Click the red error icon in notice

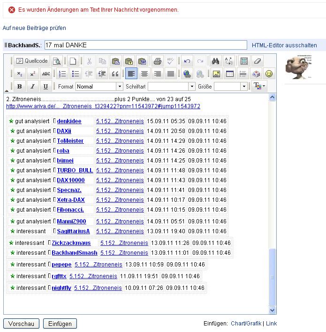(12, 10)
